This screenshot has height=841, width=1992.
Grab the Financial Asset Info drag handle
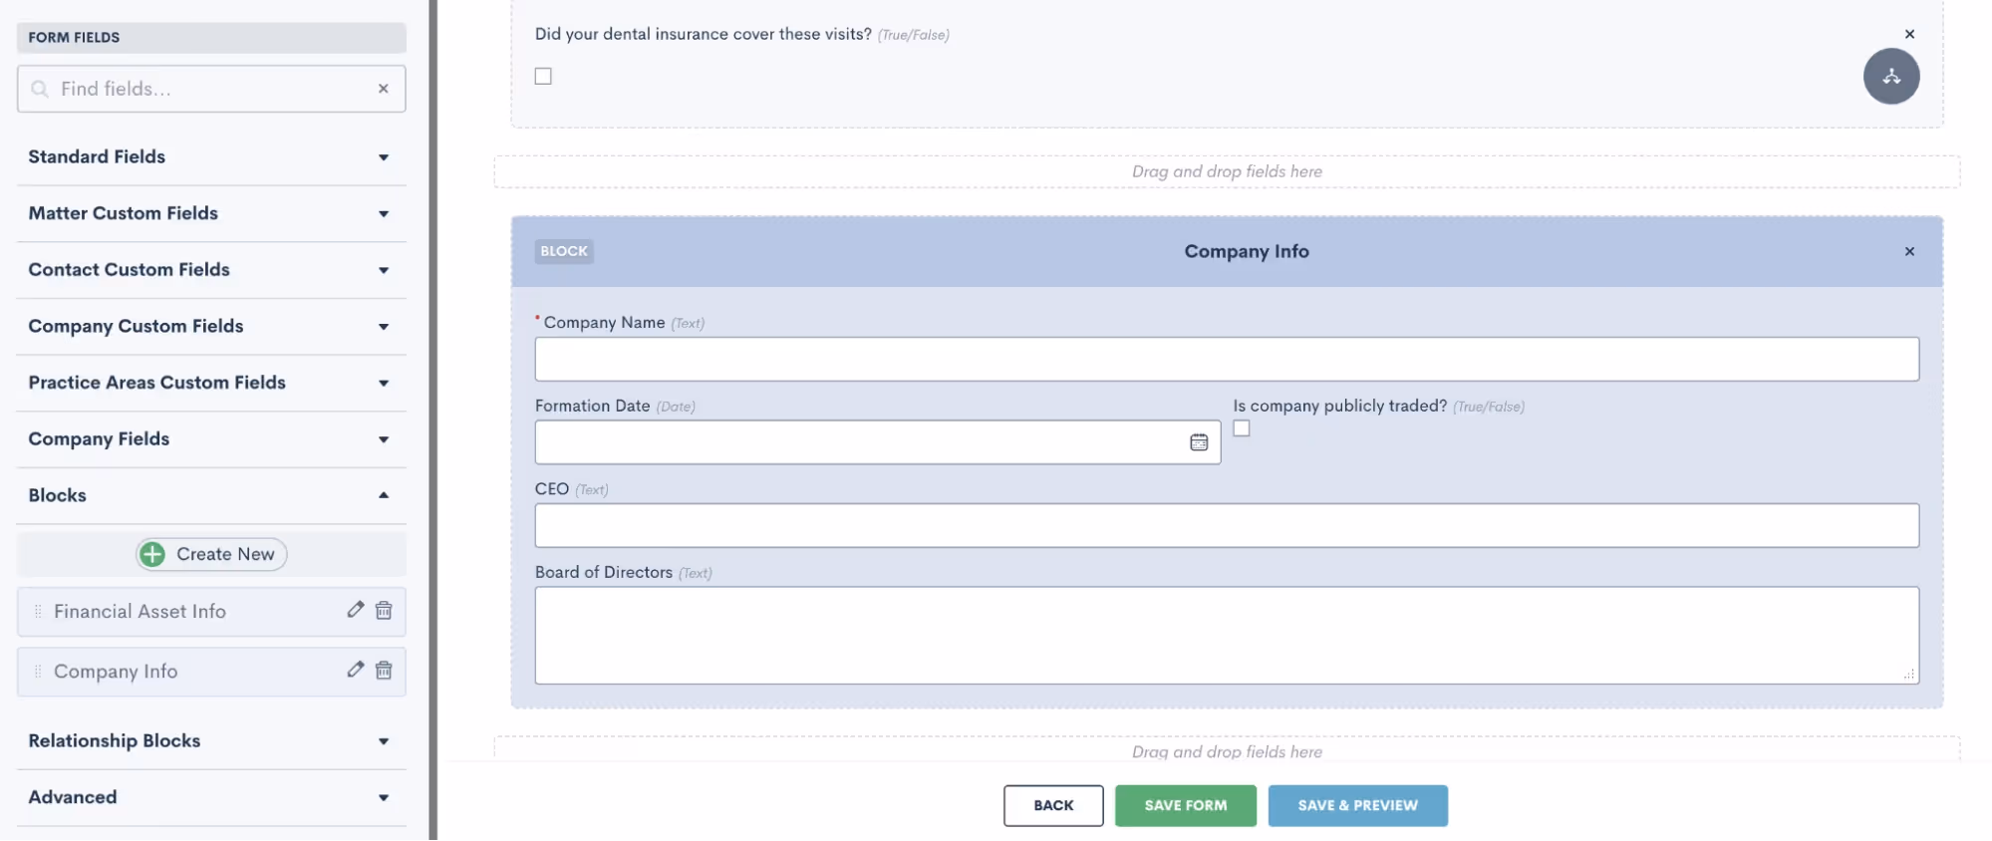[38, 611]
